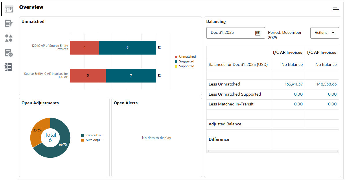Click the Total 6 donut center
This screenshot has height=182, width=346.
tap(50, 138)
